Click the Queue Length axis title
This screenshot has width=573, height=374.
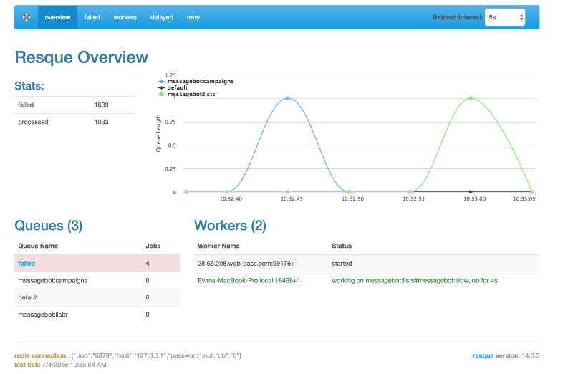click(x=158, y=133)
